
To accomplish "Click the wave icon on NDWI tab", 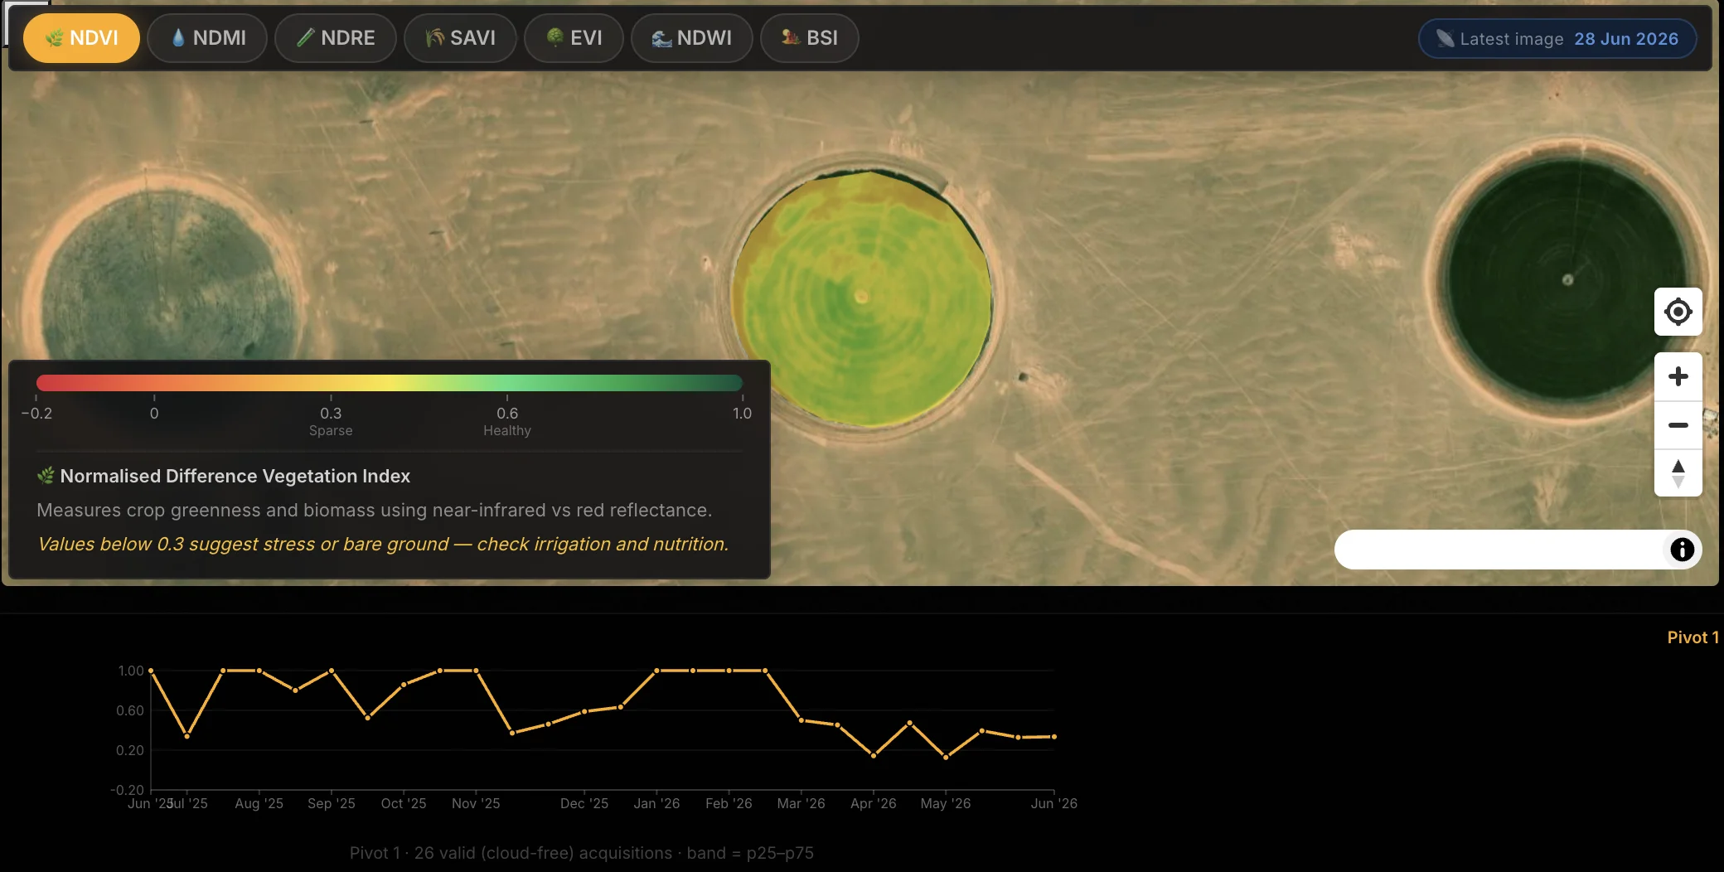I will [661, 38].
